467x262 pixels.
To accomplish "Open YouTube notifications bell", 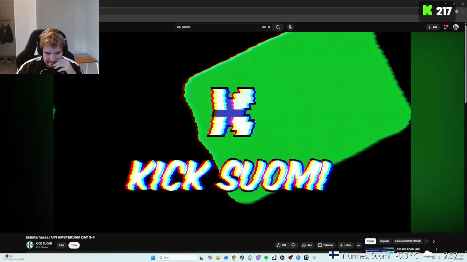I will 445,27.
